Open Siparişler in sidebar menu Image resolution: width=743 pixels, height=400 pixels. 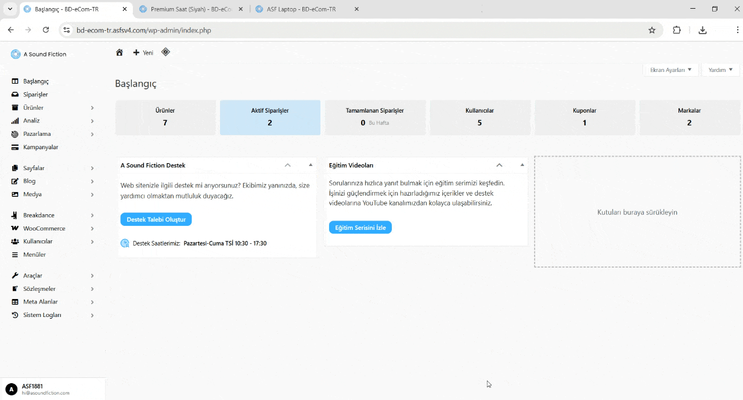coord(35,95)
